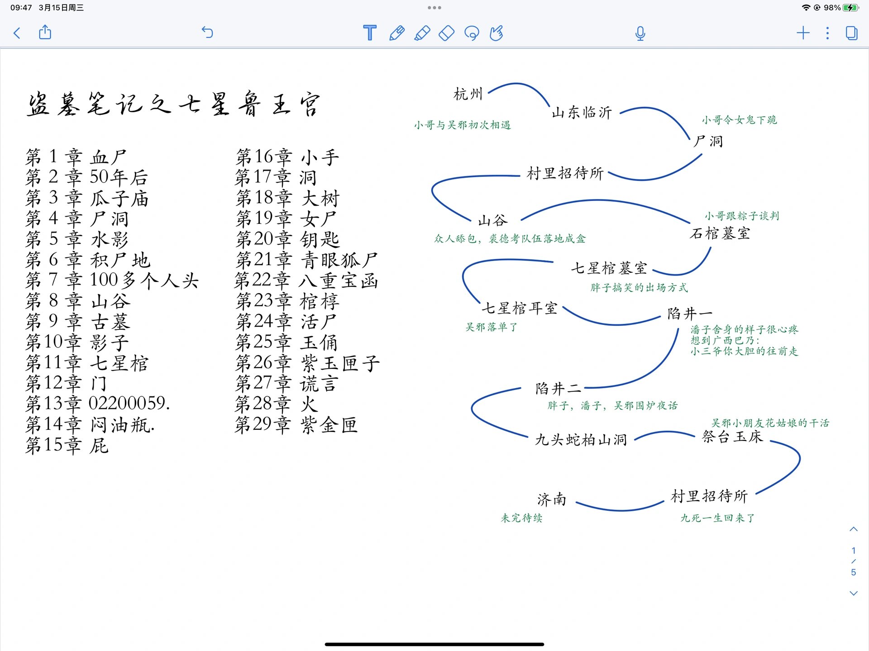The image size is (869, 651).
Task: Tap the 祭台玉床 node
Action: [732, 437]
